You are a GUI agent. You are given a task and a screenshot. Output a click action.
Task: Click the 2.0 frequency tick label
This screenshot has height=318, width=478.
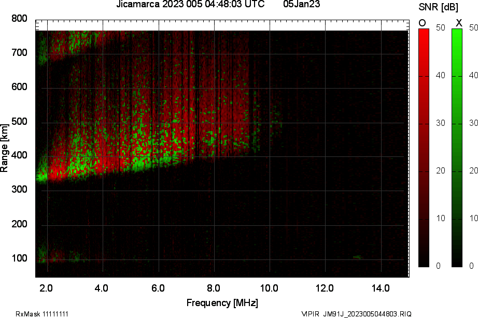(x=46, y=288)
